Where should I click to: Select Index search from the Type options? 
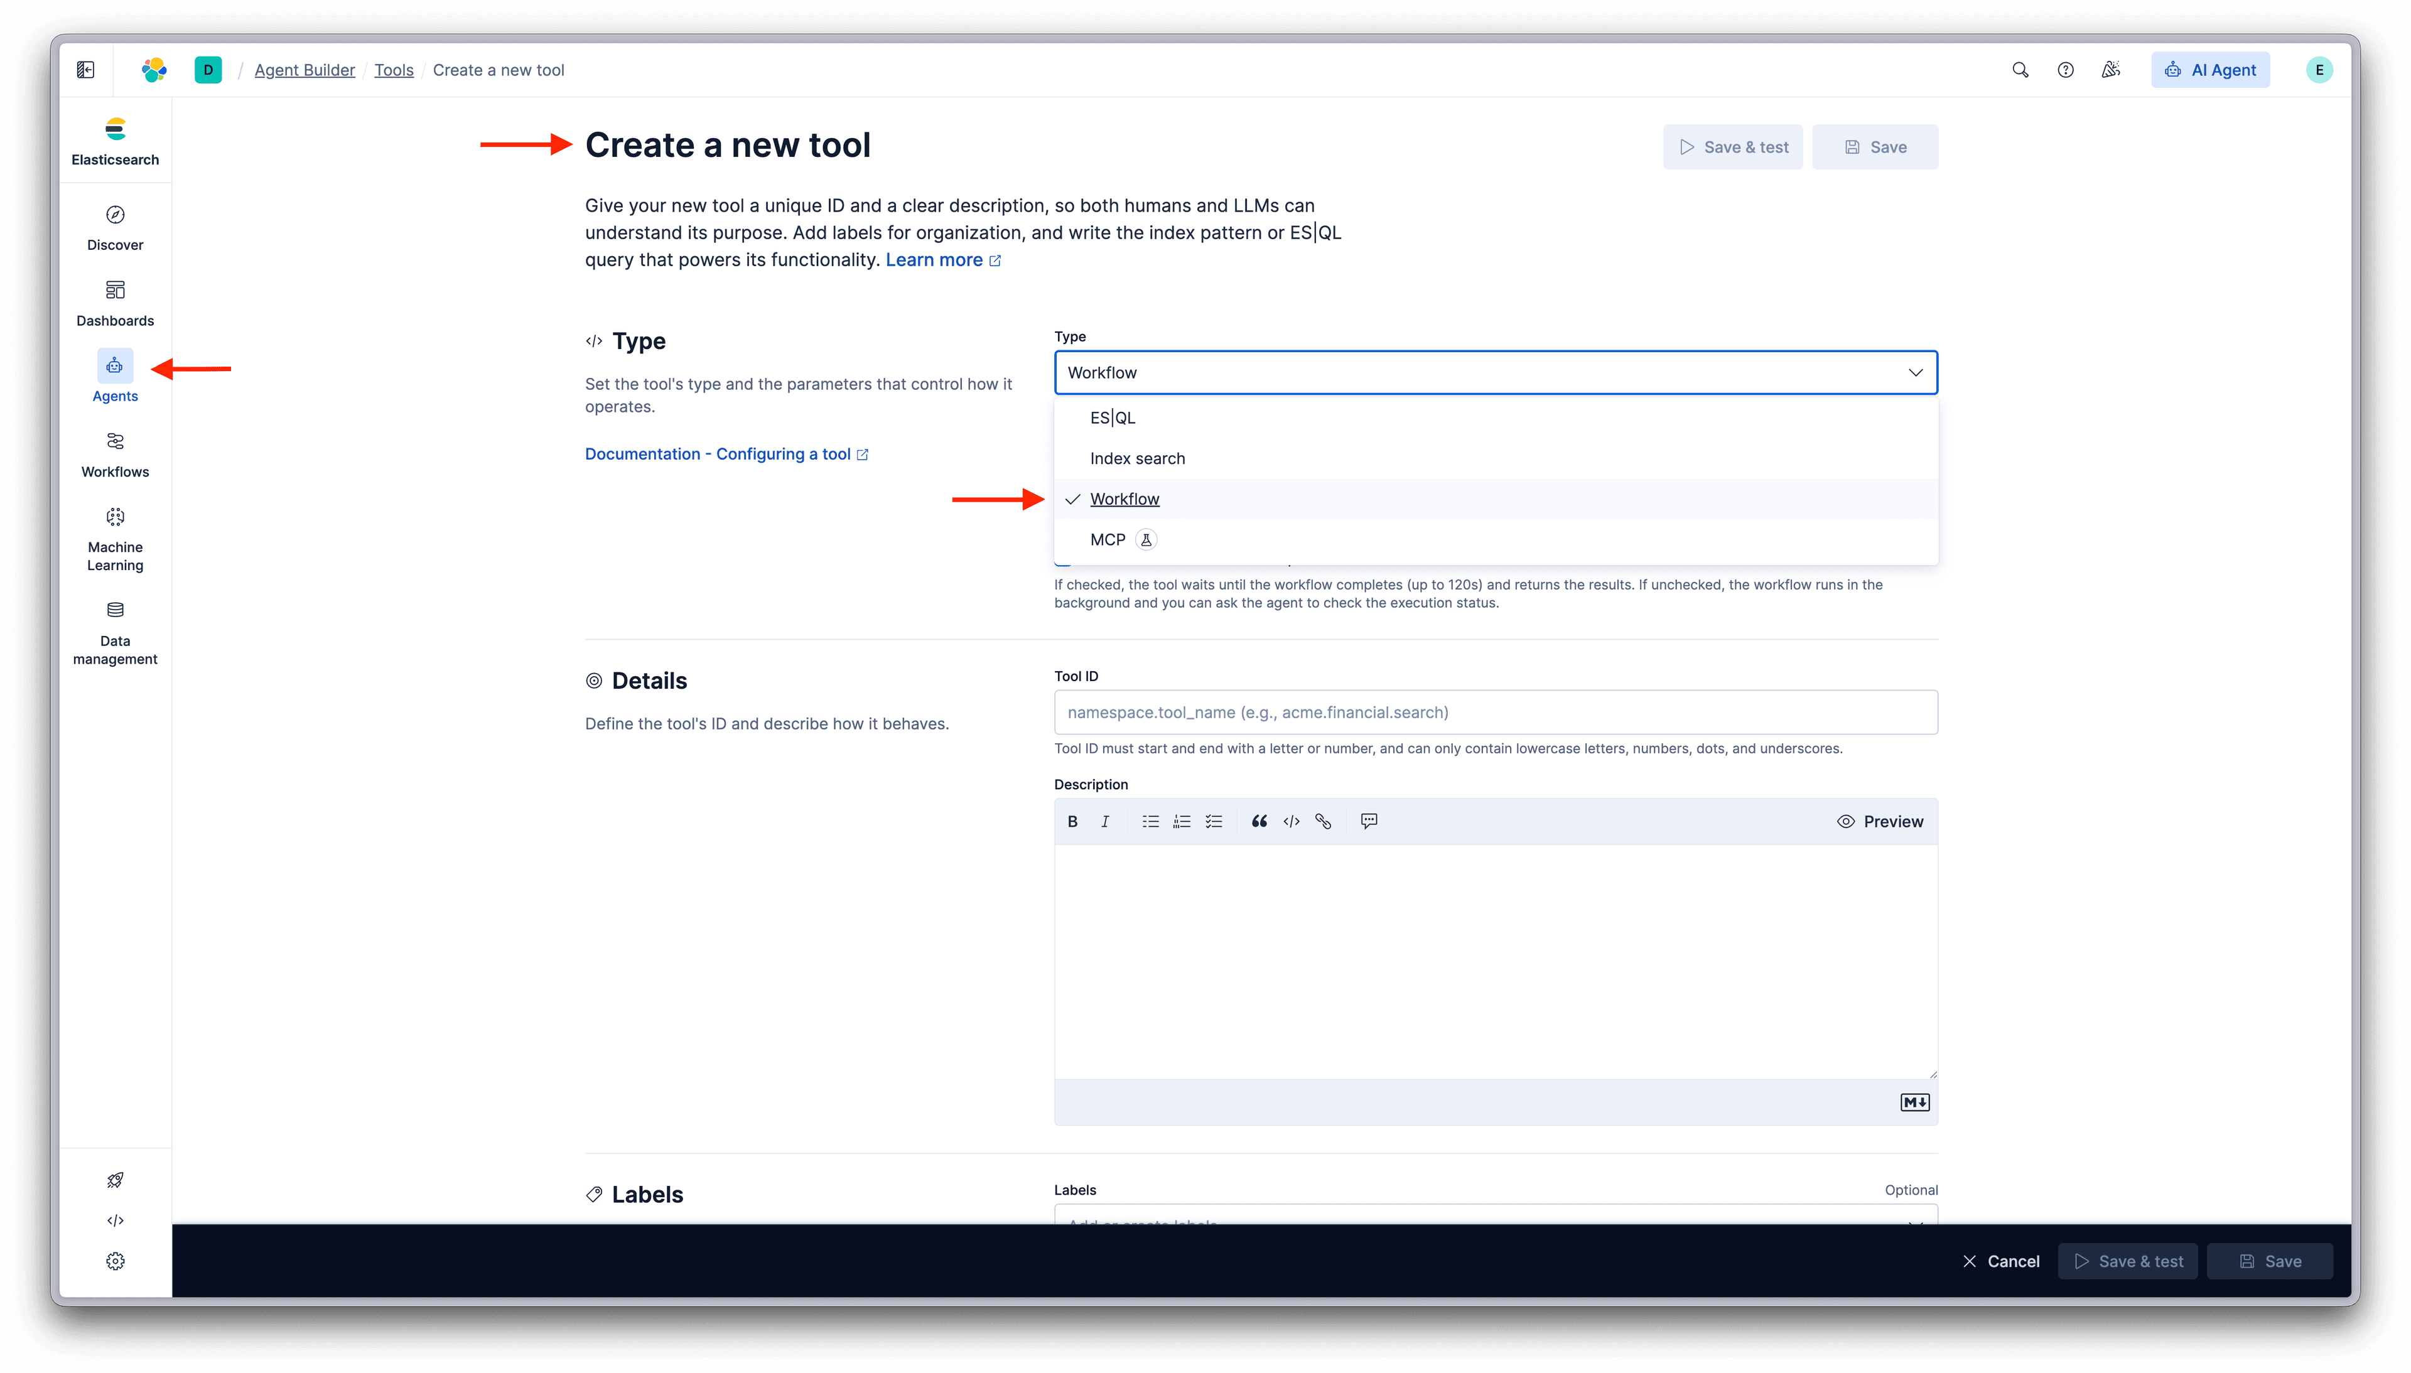coord(1137,458)
